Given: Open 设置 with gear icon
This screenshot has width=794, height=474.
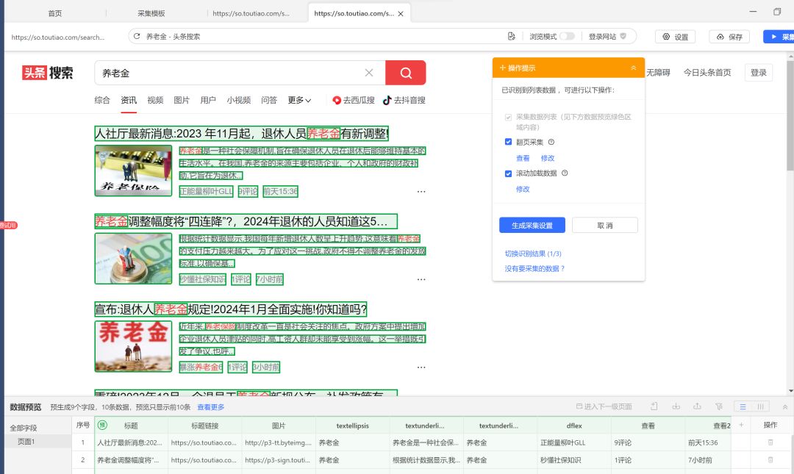Looking at the screenshot, I should click(x=676, y=37).
